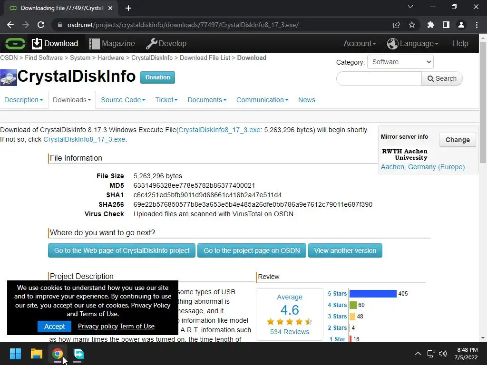Expand the Description dropdown tab
This screenshot has height=365, width=487.
coord(24,100)
